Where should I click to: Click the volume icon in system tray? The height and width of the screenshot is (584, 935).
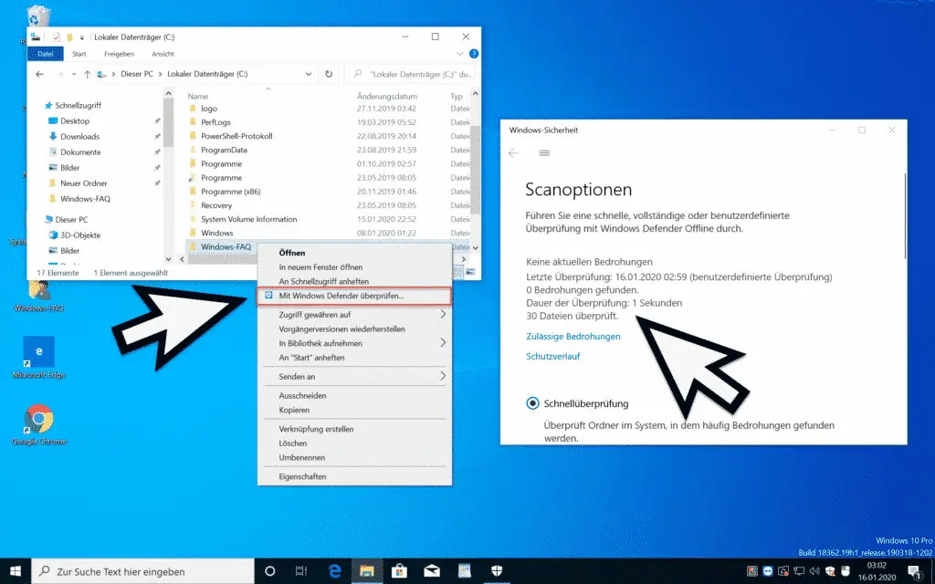click(815, 571)
